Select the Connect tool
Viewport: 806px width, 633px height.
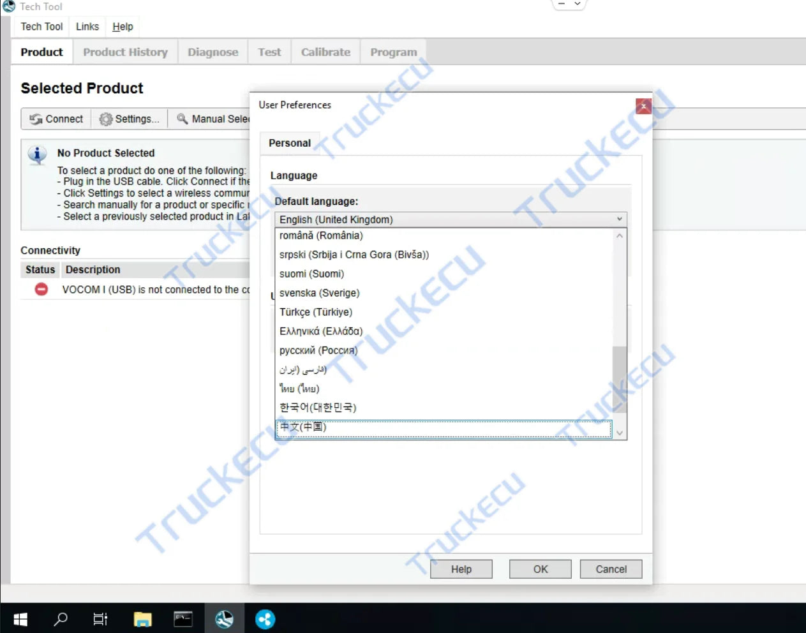pos(56,119)
